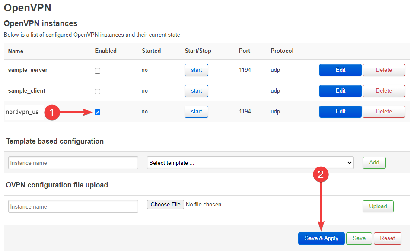Start the sample_server OpenVPN instance
Screen dimensions: 414x251
point(196,70)
